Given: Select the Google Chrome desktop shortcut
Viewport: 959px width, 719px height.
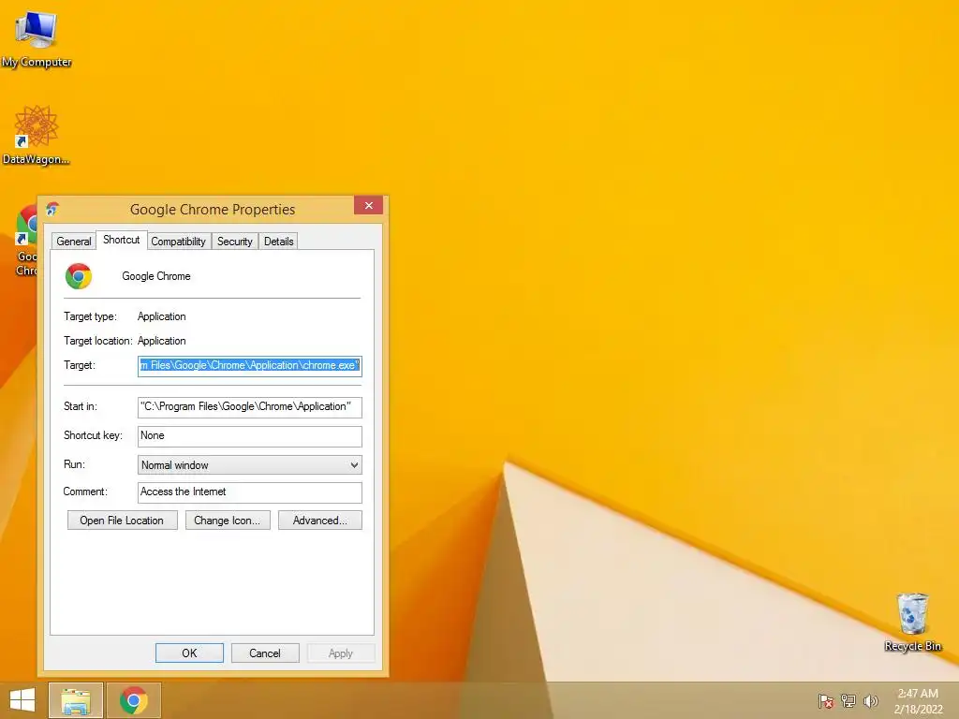Looking at the screenshot, I should pyautogui.click(x=26, y=241).
